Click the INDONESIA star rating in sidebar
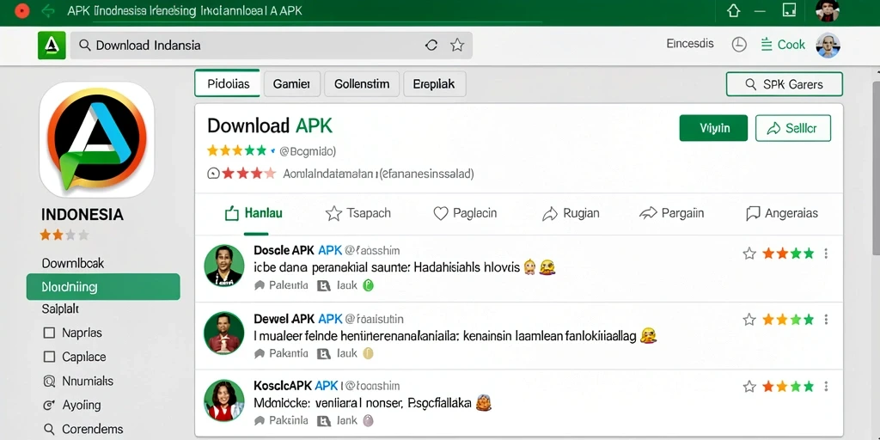This screenshot has height=440, width=880. pyautogui.click(x=64, y=235)
